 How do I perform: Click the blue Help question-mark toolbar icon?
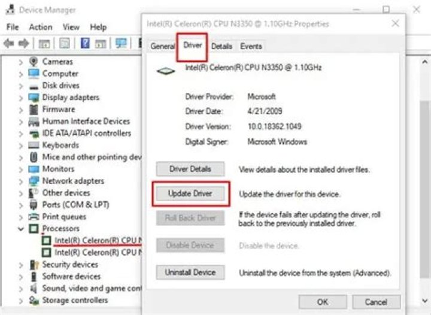85,43
